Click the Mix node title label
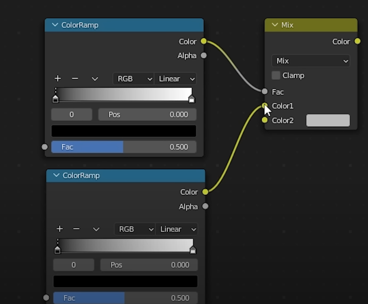368x304 pixels. 287,25
